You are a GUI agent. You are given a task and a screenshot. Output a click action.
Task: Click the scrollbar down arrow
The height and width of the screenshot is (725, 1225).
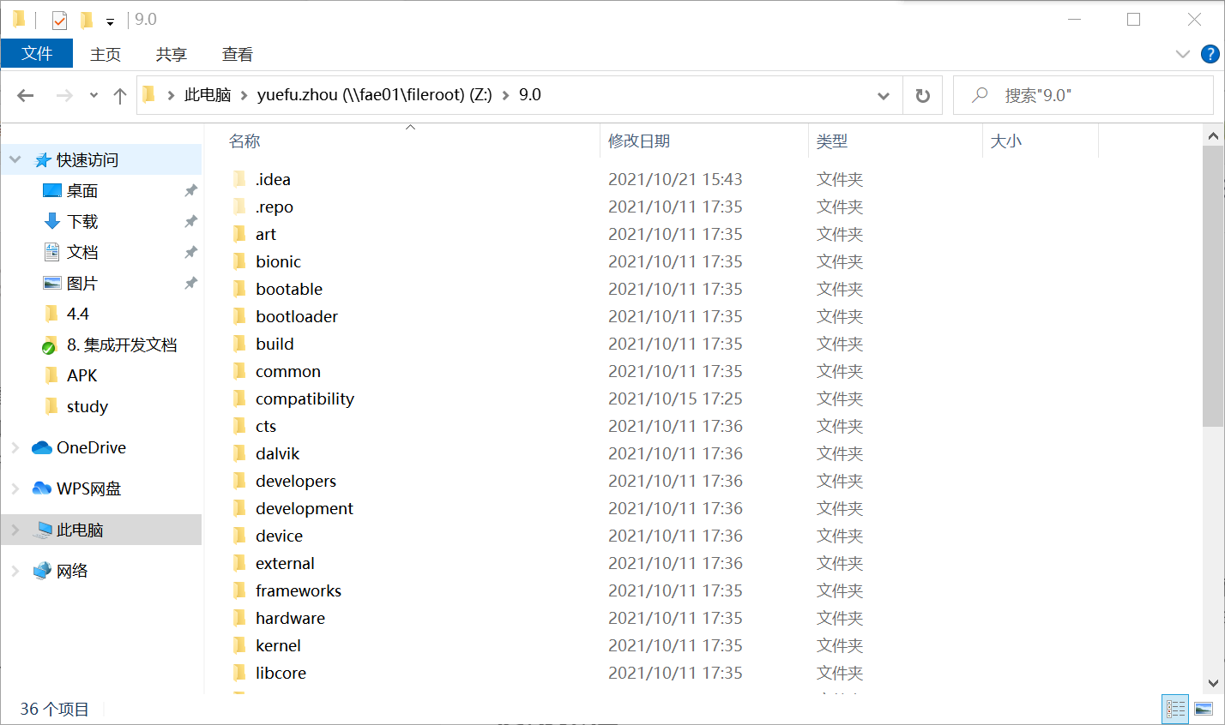[1213, 683]
